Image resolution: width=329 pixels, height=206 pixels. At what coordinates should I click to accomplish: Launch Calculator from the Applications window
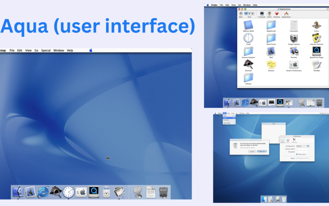point(294,25)
